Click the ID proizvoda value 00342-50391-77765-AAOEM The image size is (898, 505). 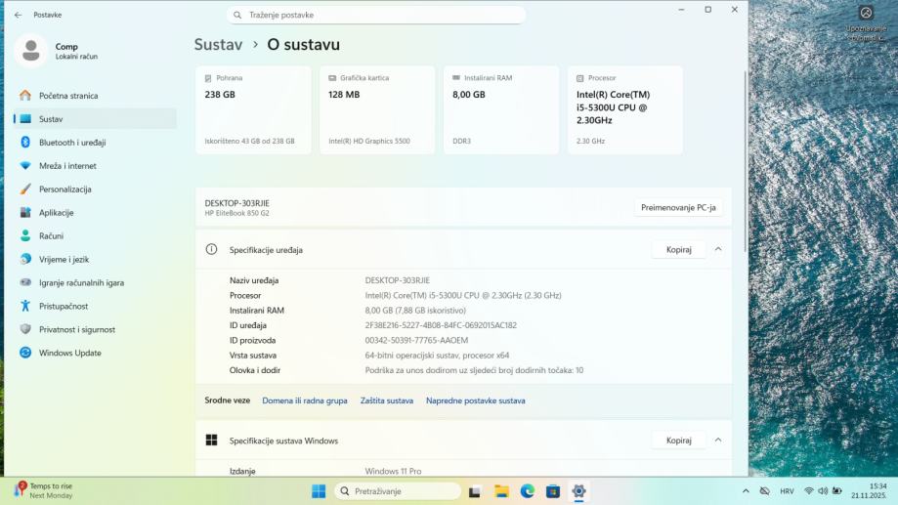coord(416,340)
